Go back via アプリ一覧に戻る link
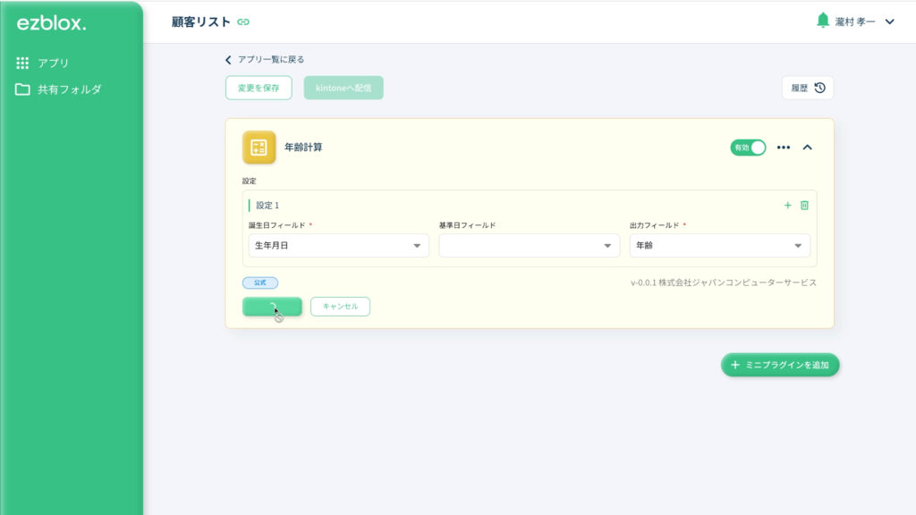Image resolution: width=916 pixels, height=515 pixels. (x=266, y=59)
